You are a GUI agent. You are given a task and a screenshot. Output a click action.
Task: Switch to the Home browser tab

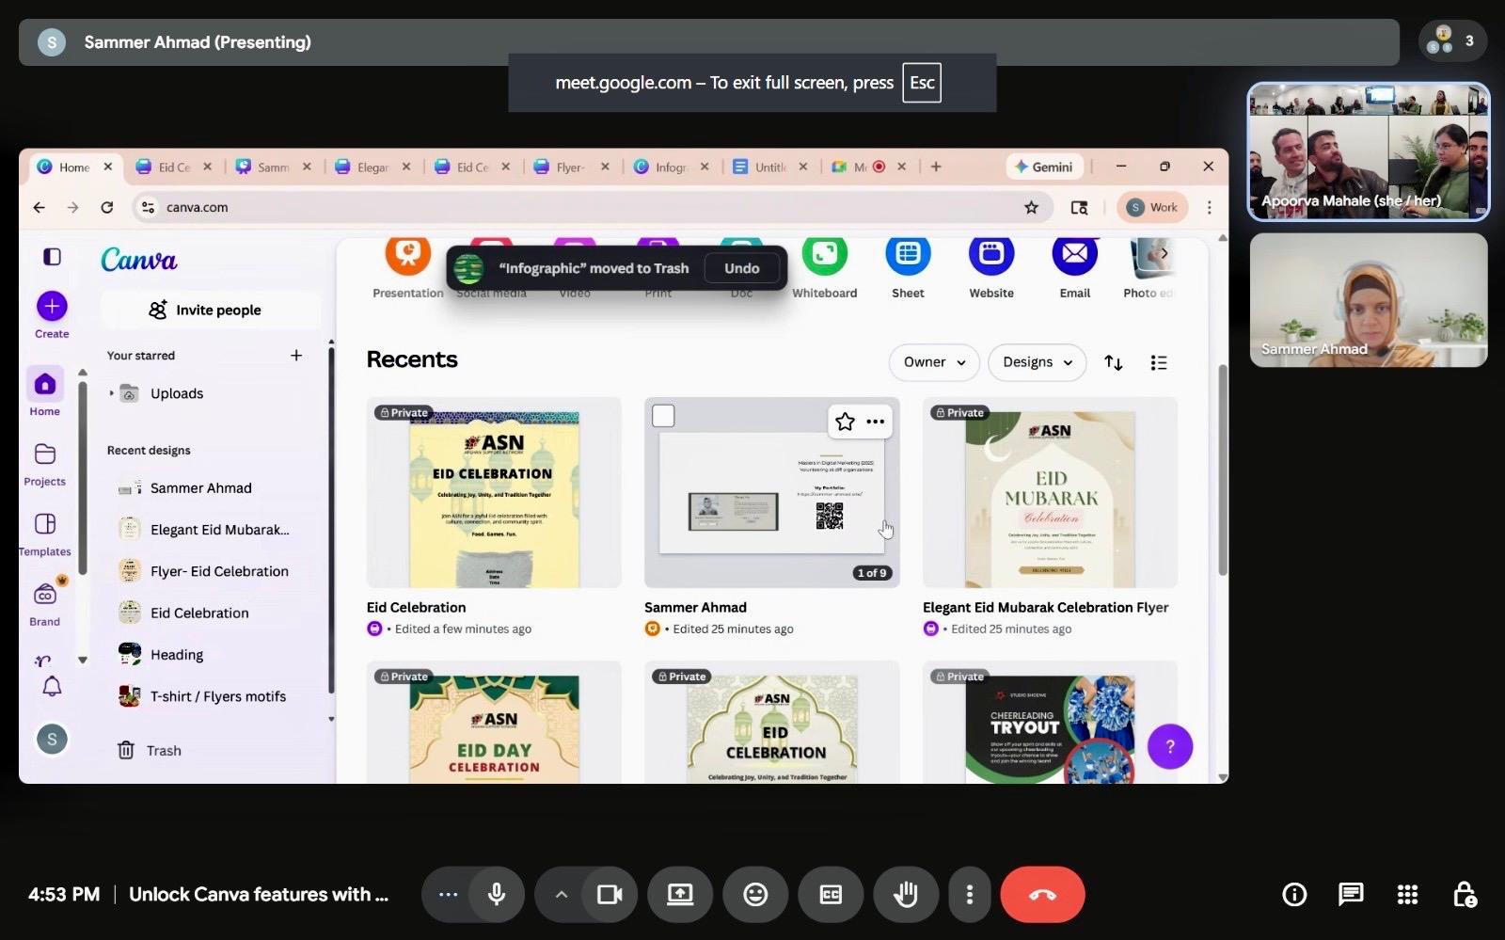(x=74, y=167)
